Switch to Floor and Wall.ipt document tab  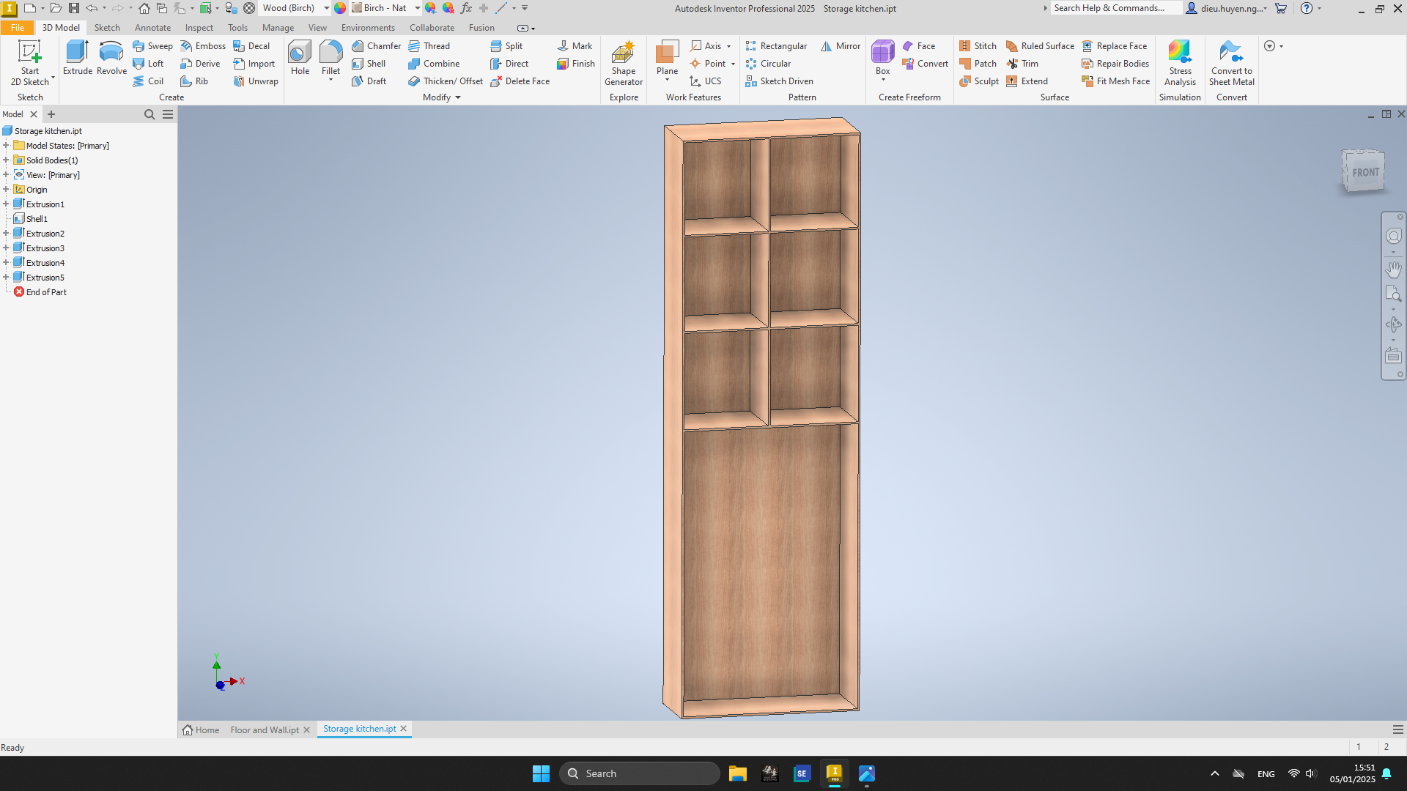coord(265,729)
